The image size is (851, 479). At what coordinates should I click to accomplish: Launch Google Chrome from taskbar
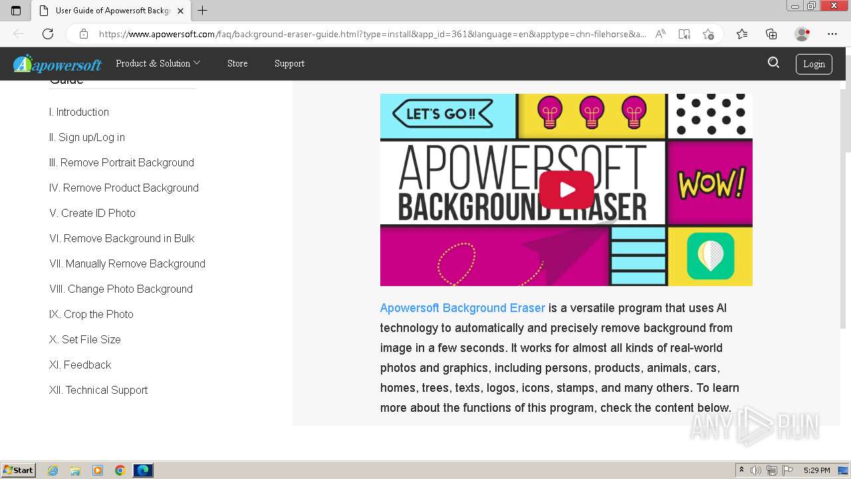120,470
